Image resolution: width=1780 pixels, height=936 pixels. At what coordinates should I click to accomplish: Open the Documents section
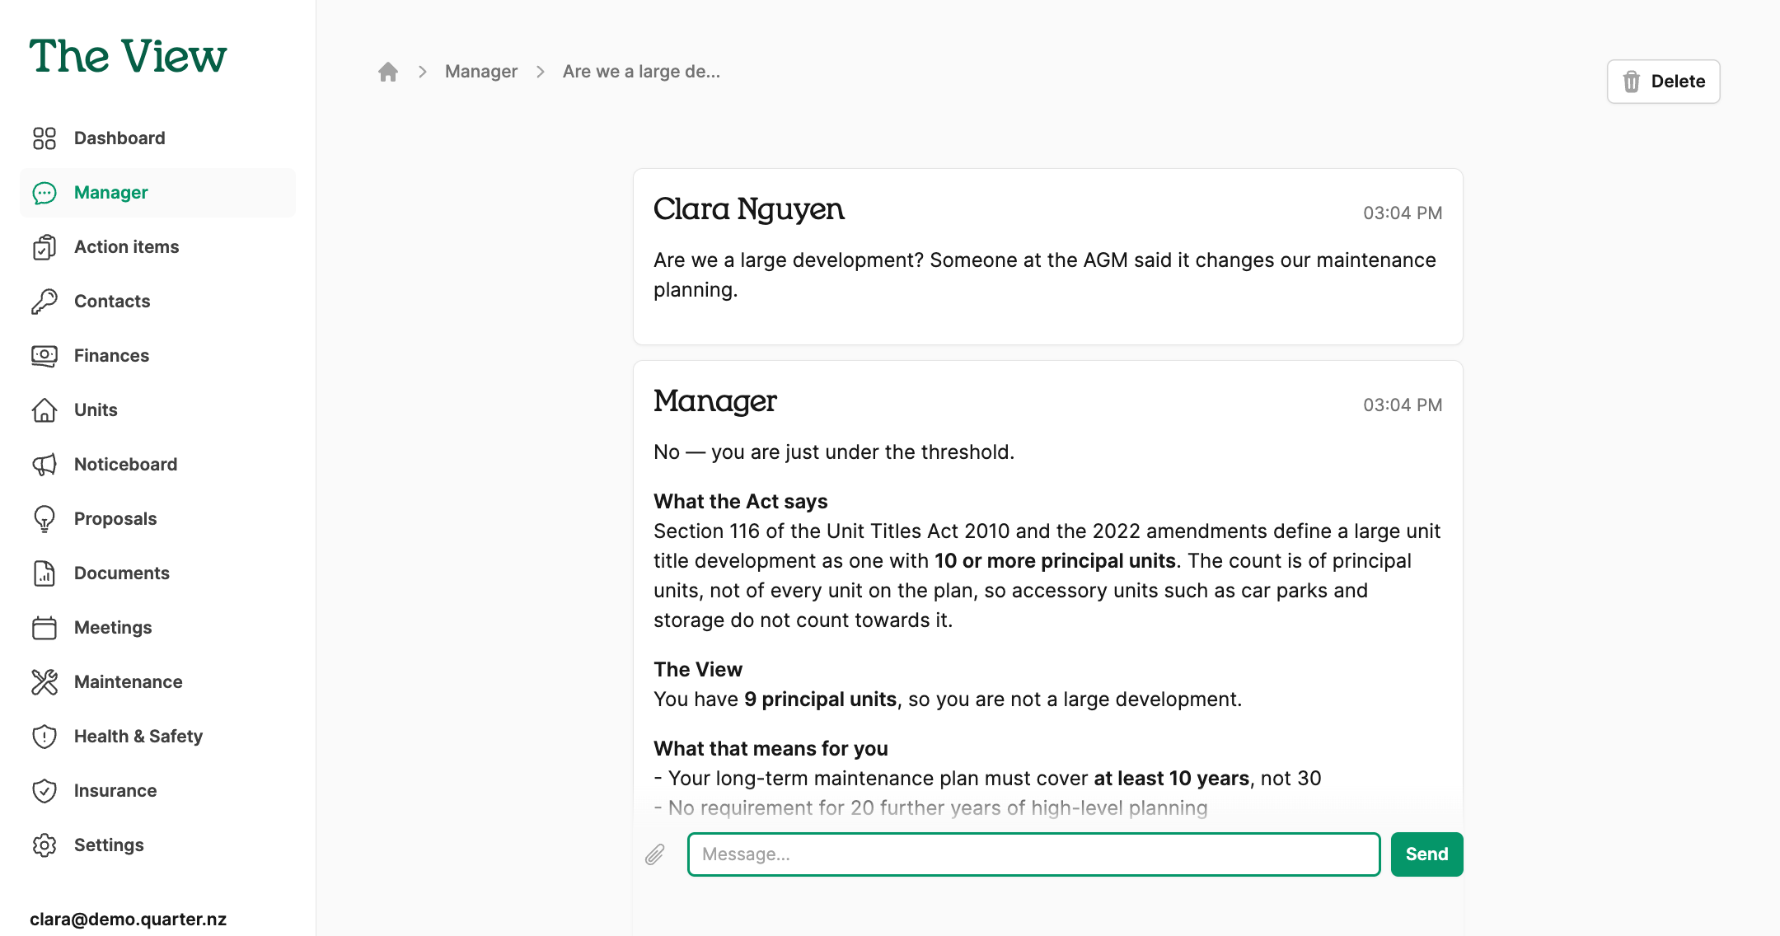point(157,573)
